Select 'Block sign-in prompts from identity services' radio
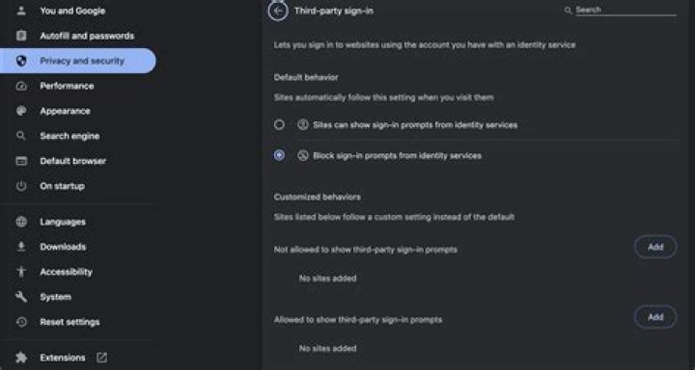Image resolution: width=695 pixels, height=370 pixels. click(x=279, y=155)
